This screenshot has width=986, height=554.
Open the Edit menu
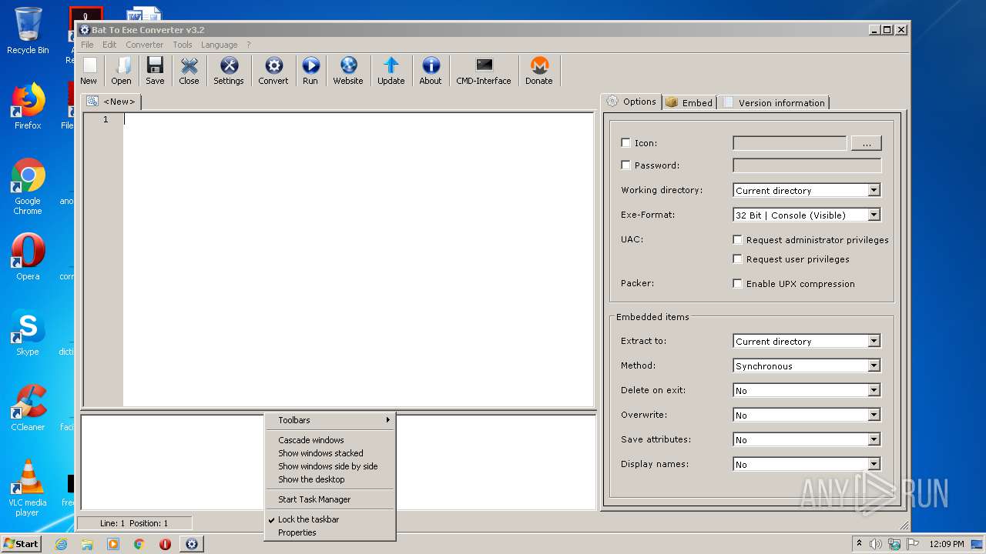coord(109,45)
